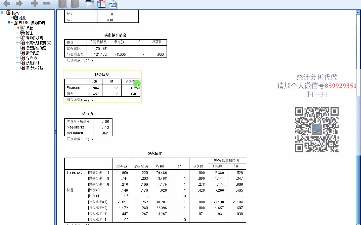Click the 考克斯-斯奈尔 row label

click(78, 121)
